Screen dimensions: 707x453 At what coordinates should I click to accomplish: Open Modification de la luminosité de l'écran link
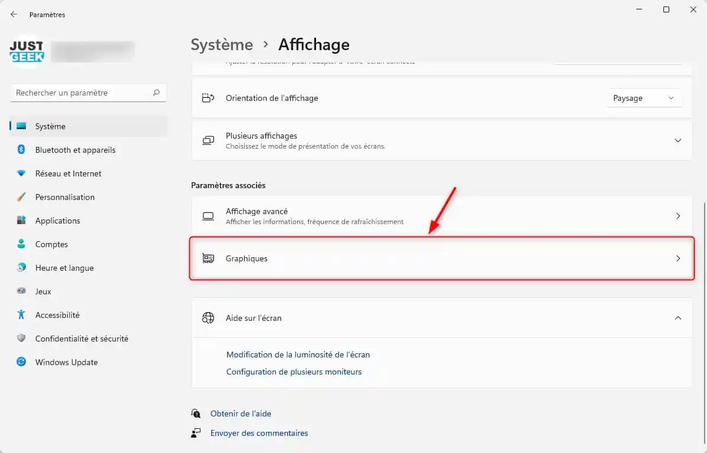[x=298, y=354]
